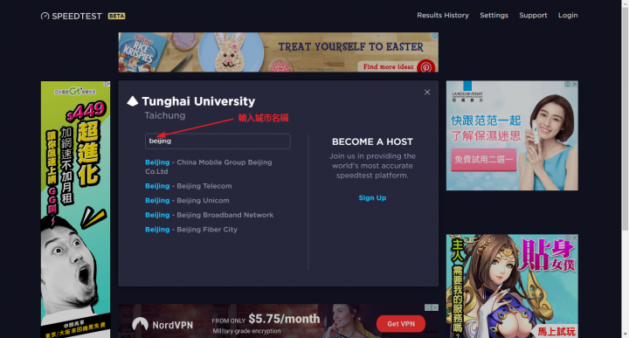Click the NordVPN logo in bottom ad

point(162,324)
